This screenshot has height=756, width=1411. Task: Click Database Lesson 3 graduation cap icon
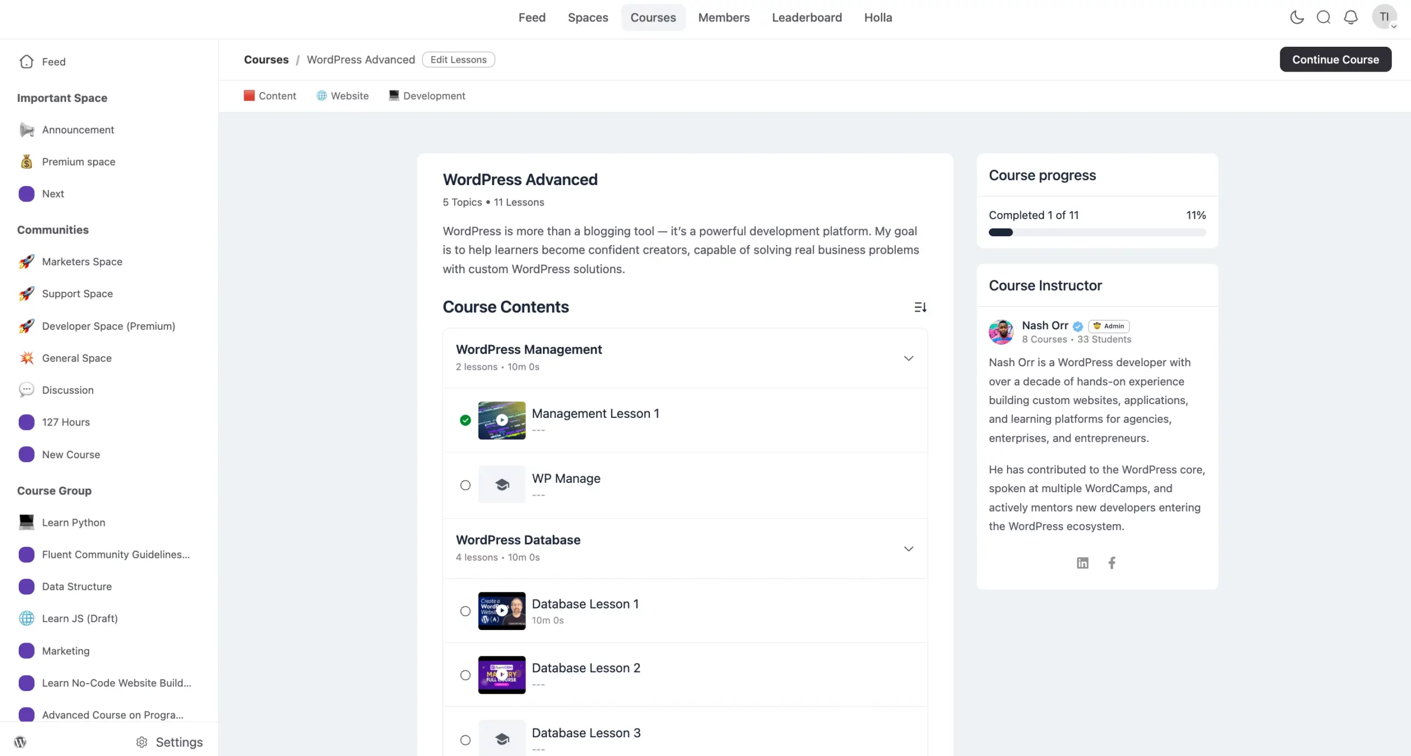pyautogui.click(x=502, y=739)
